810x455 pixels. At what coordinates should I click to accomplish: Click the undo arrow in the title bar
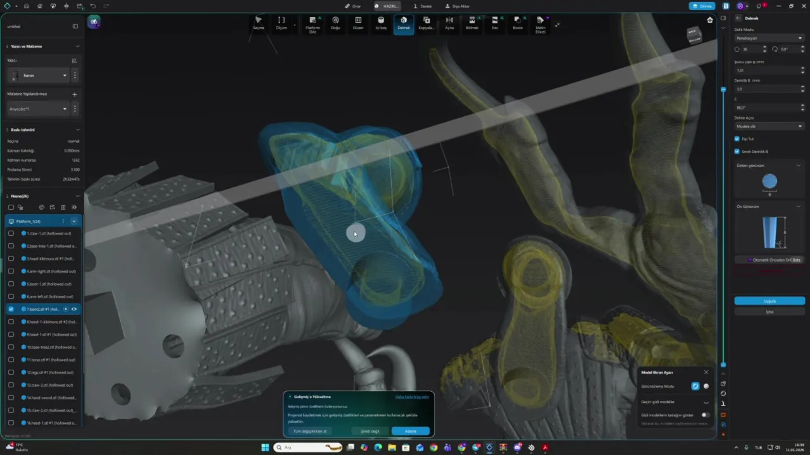tap(93, 6)
